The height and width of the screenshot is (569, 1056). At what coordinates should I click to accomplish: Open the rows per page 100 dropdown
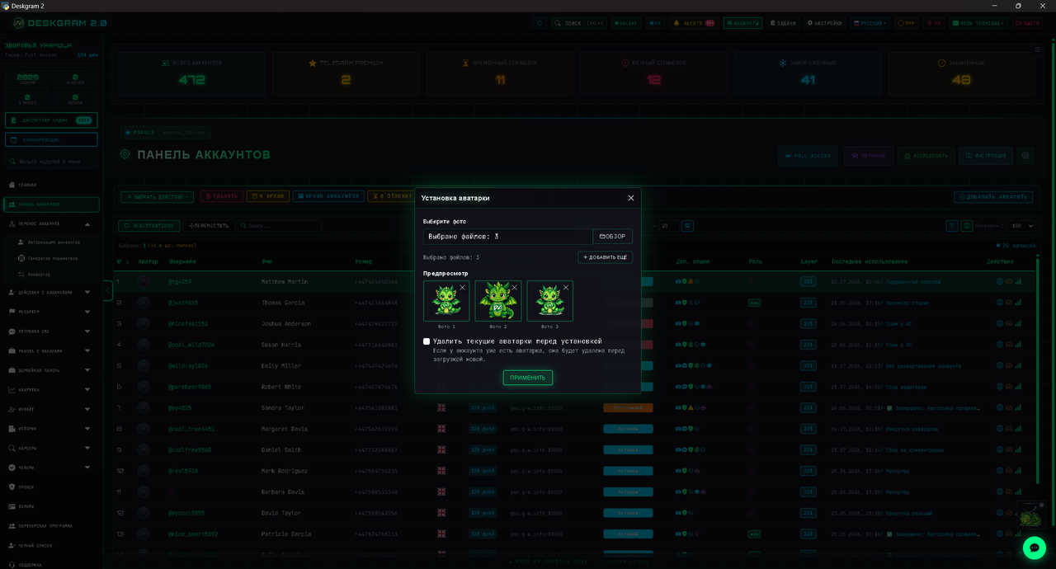point(1021,225)
